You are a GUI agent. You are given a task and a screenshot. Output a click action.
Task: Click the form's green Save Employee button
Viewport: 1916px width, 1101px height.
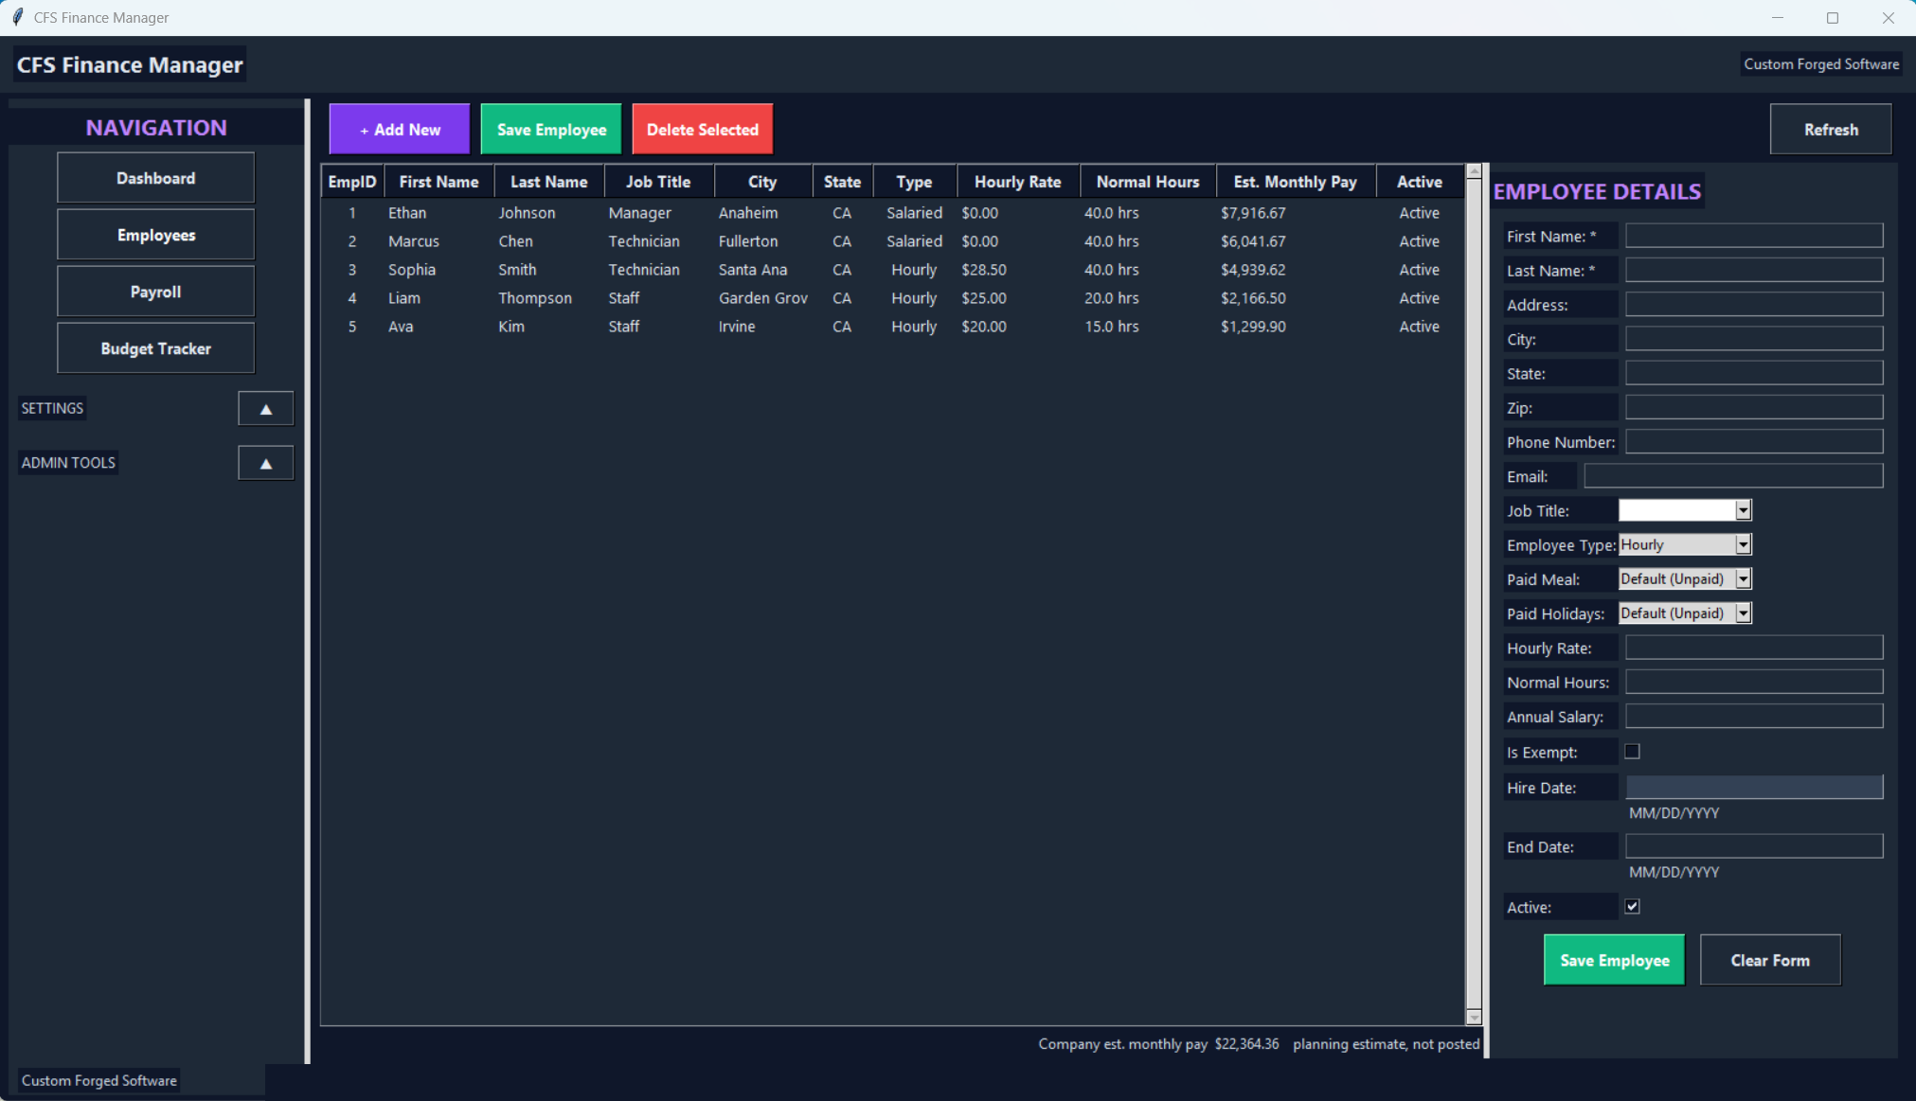click(x=1614, y=960)
